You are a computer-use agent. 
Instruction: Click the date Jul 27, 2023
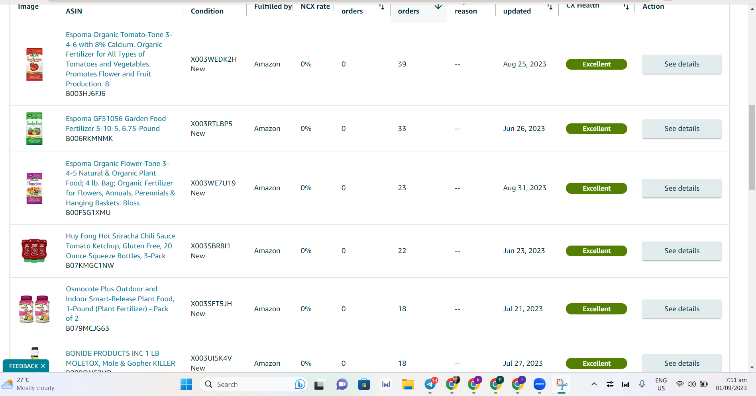[523, 363]
